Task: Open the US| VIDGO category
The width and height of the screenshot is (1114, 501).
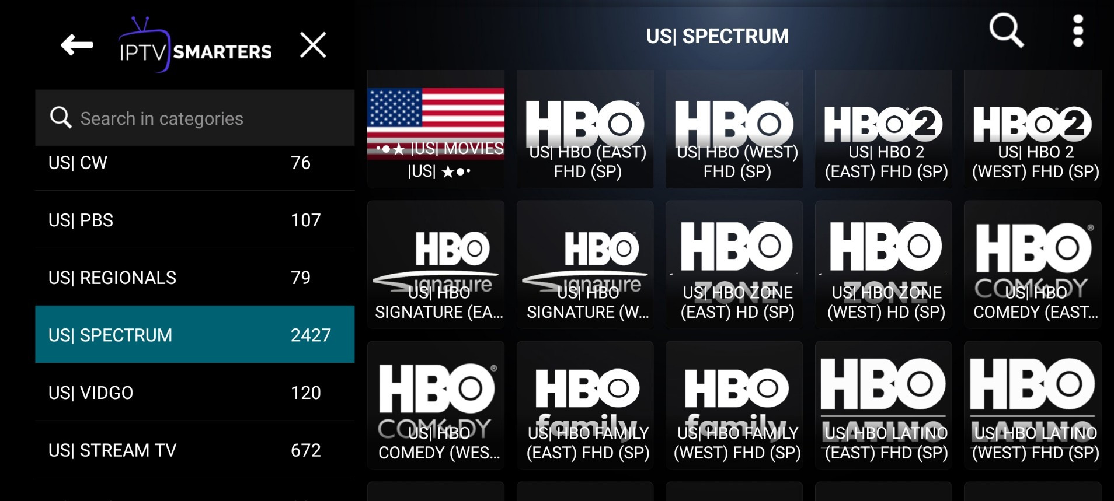Action: (195, 393)
